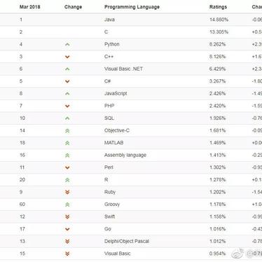This screenshot has width=262, height=262.
Task: Click the red down arrow beside C++
Action: click(x=67, y=57)
